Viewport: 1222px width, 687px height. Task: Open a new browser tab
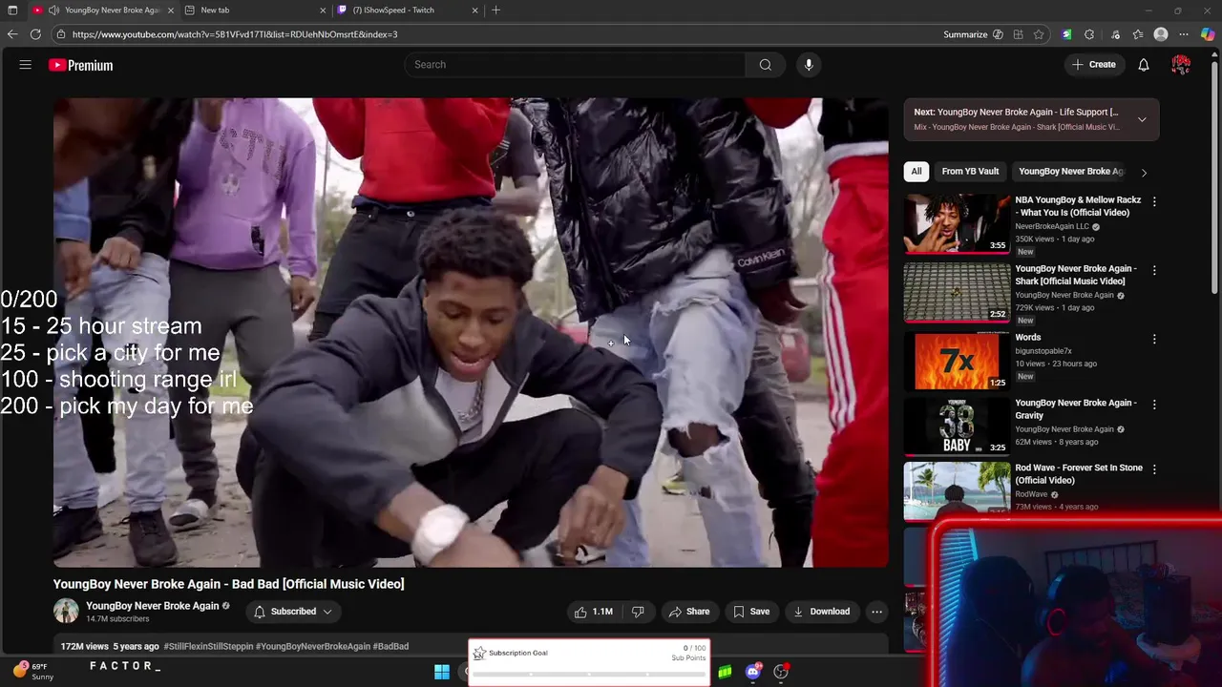click(x=495, y=10)
